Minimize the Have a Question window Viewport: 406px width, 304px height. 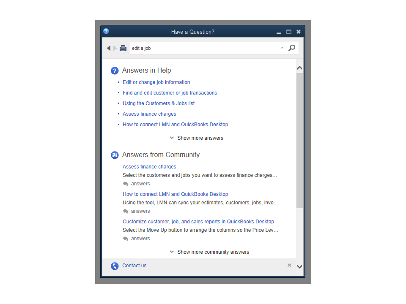279,33
